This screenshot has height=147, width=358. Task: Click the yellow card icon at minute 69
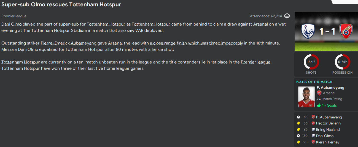[x=298, y=130]
